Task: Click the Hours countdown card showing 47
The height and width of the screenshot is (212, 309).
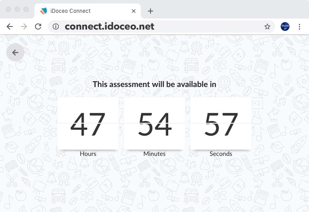Action: pyautogui.click(x=88, y=124)
